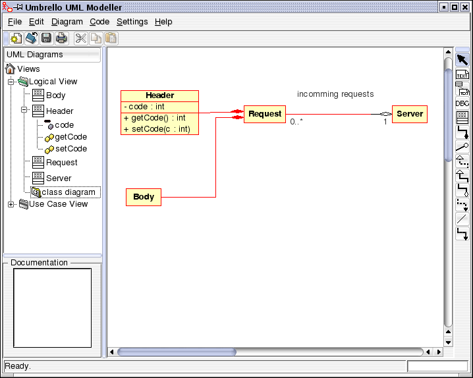This screenshot has width=473, height=378.
Task: Choose the solid generalization arrow tool
Action: tap(462, 175)
